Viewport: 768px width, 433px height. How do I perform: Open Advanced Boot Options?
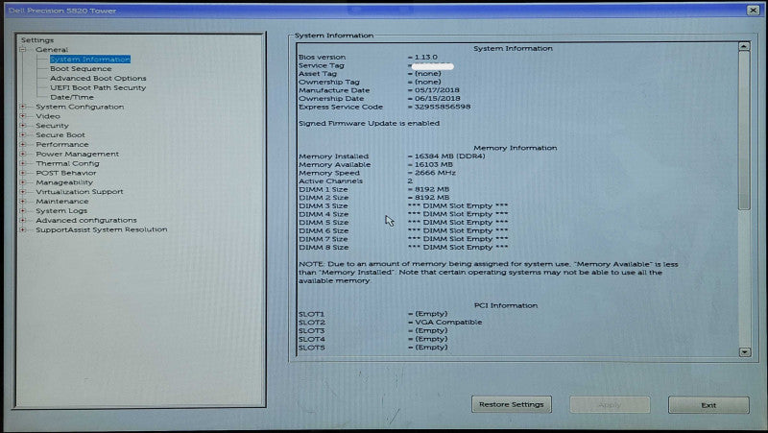pos(98,79)
